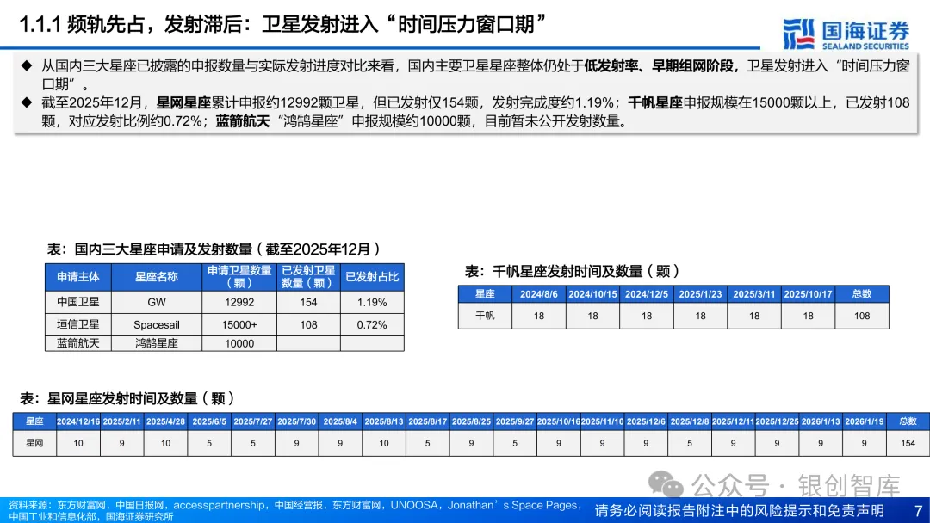The image size is (930, 523).
Task: Click the 2024/8/6 header in 千帆 table
Action: 538,294
